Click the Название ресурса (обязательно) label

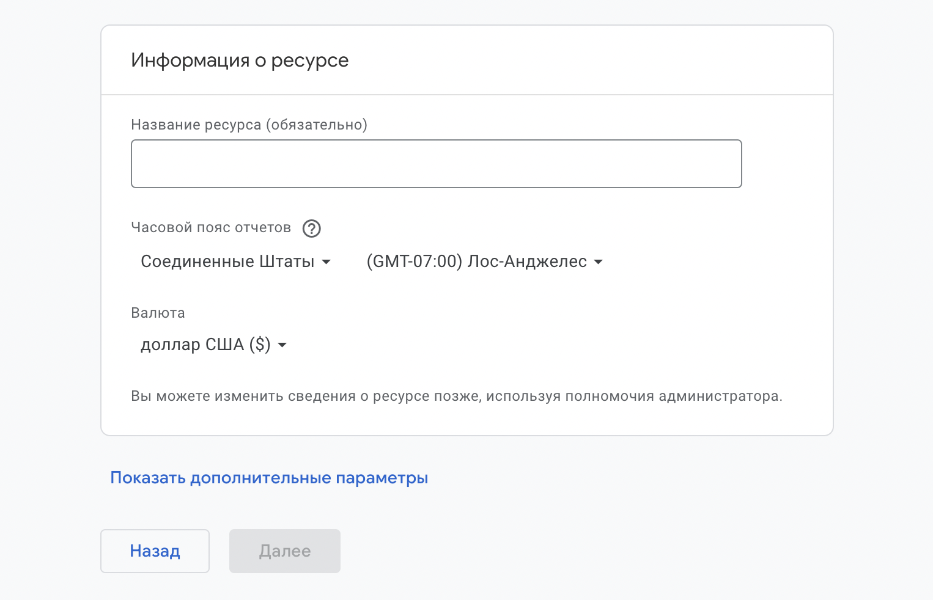[x=249, y=125]
